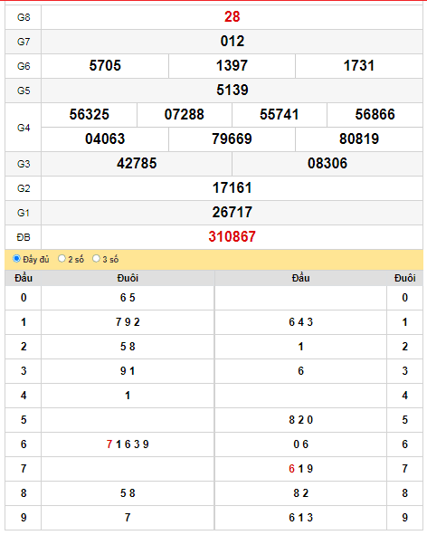Viewport: 427px width, 535px height.
Task: Click the G7 prize number 012
Action: pyautogui.click(x=232, y=42)
